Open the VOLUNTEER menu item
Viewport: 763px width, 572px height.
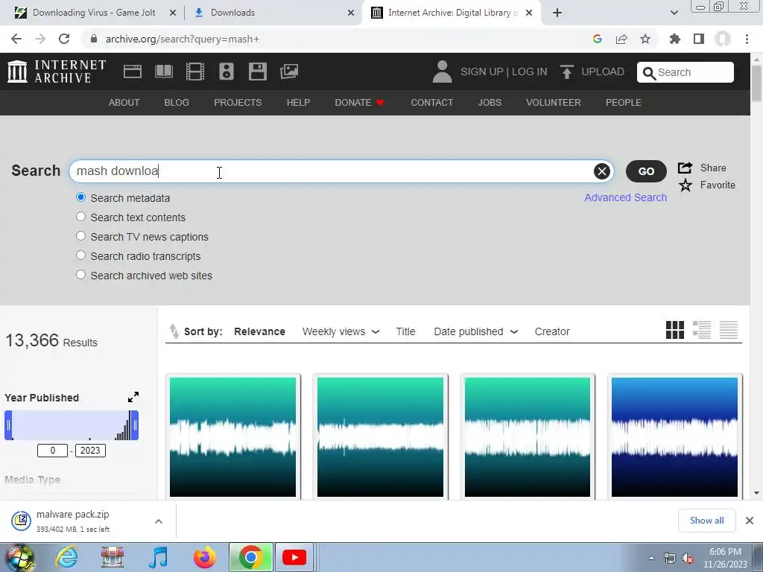coord(554,103)
